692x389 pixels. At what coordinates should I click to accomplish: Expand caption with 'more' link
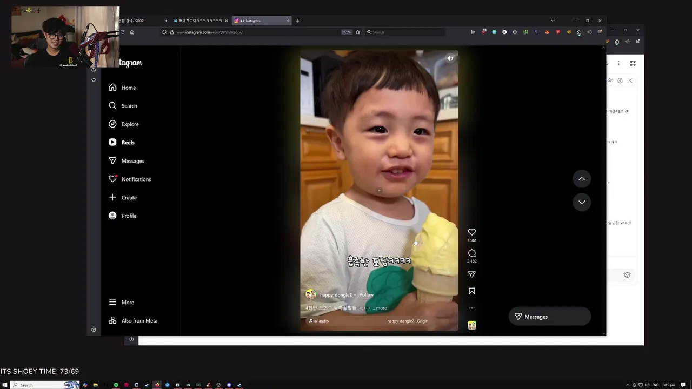(382, 308)
